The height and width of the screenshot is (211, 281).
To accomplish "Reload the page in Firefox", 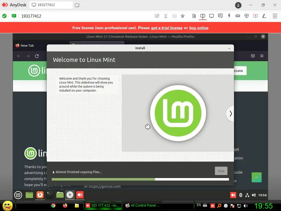I will coord(37,56).
